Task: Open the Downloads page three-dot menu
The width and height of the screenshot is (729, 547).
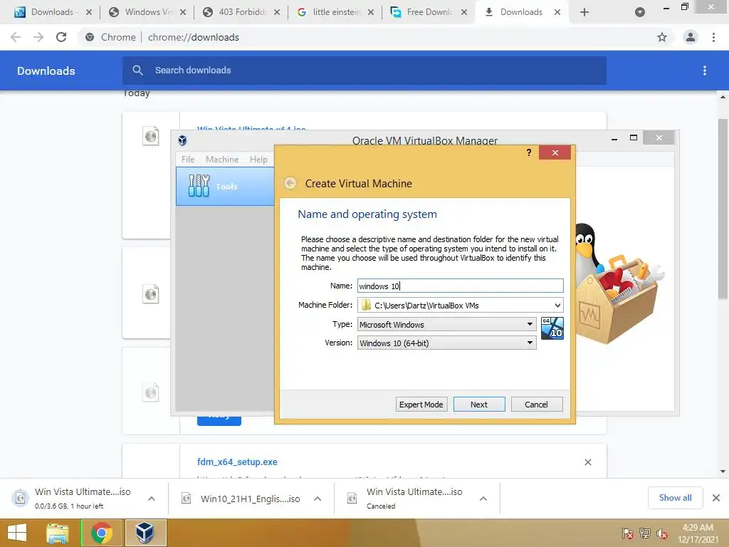Action: point(704,71)
